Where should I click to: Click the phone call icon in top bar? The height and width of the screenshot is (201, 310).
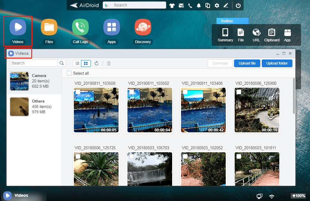tap(190, 6)
